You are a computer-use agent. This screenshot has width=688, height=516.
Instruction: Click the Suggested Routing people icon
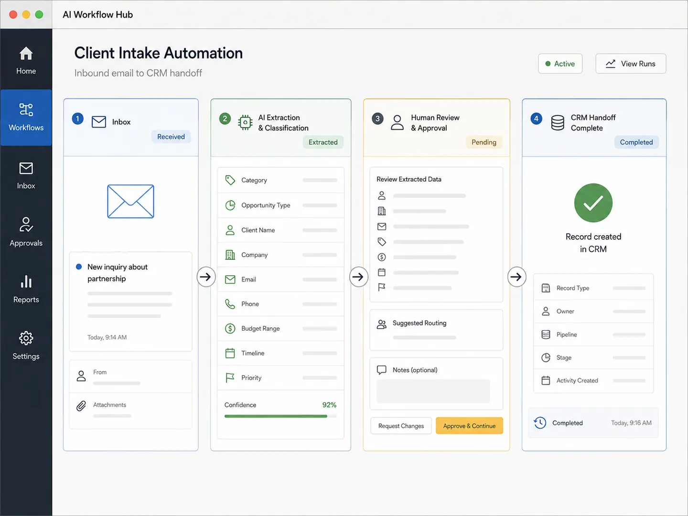tap(381, 324)
